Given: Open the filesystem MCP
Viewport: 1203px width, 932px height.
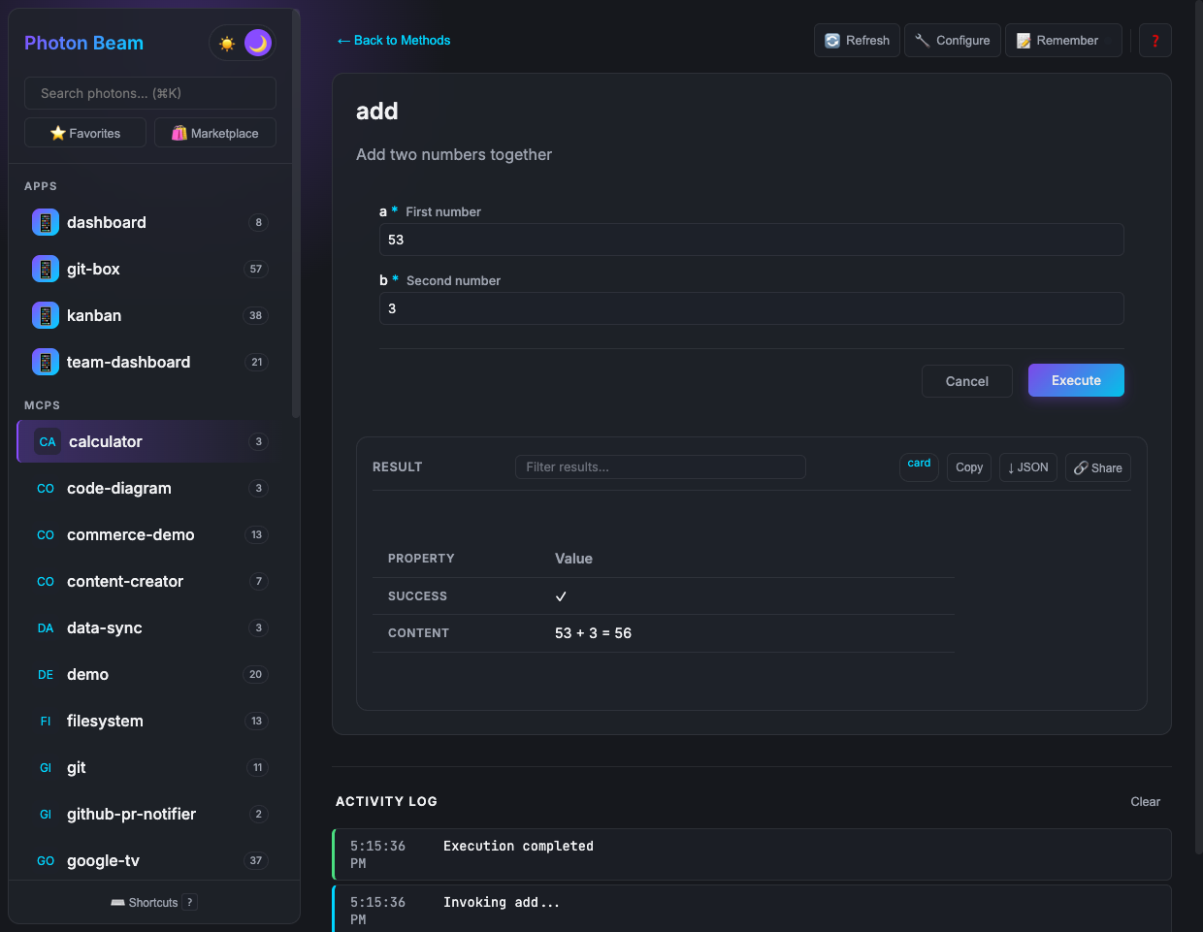Looking at the screenshot, I should [x=150, y=721].
